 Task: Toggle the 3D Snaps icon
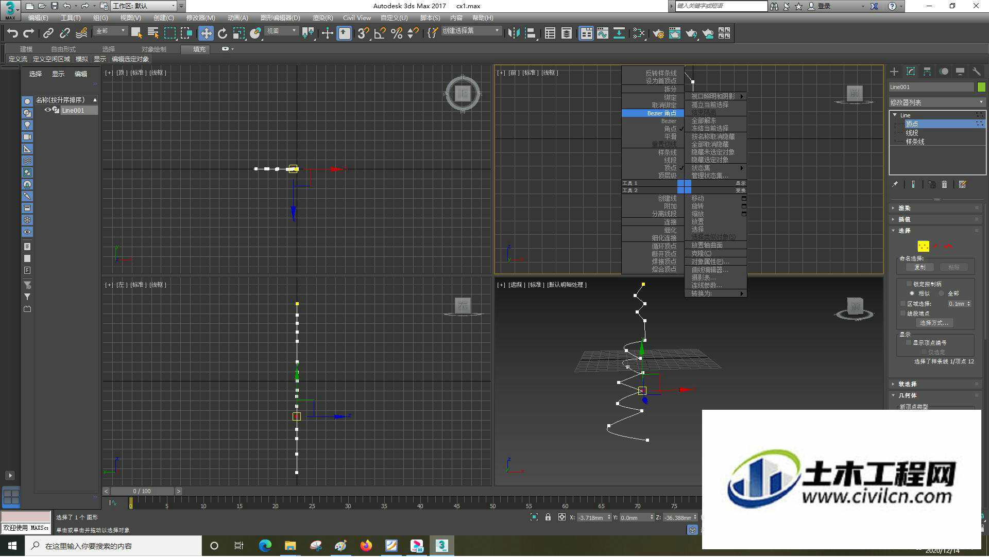pos(363,33)
